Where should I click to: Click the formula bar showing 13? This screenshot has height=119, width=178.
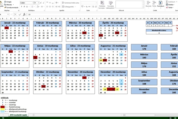tap(103, 15)
